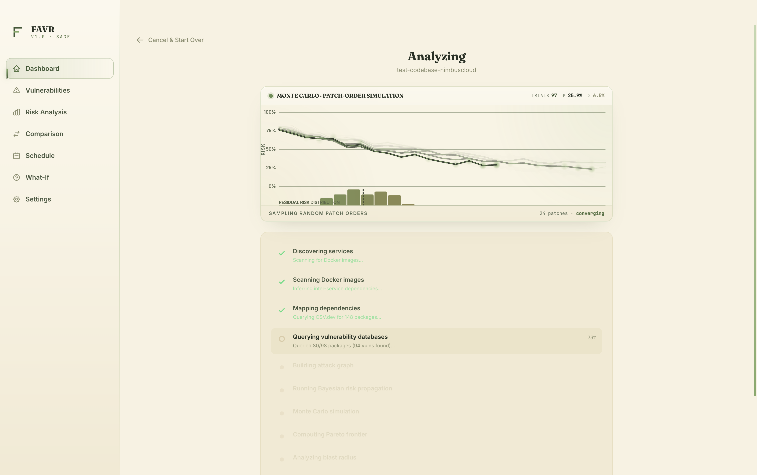Click the What-If question mark icon
Screen dimensions: 757x475
click(17, 177)
